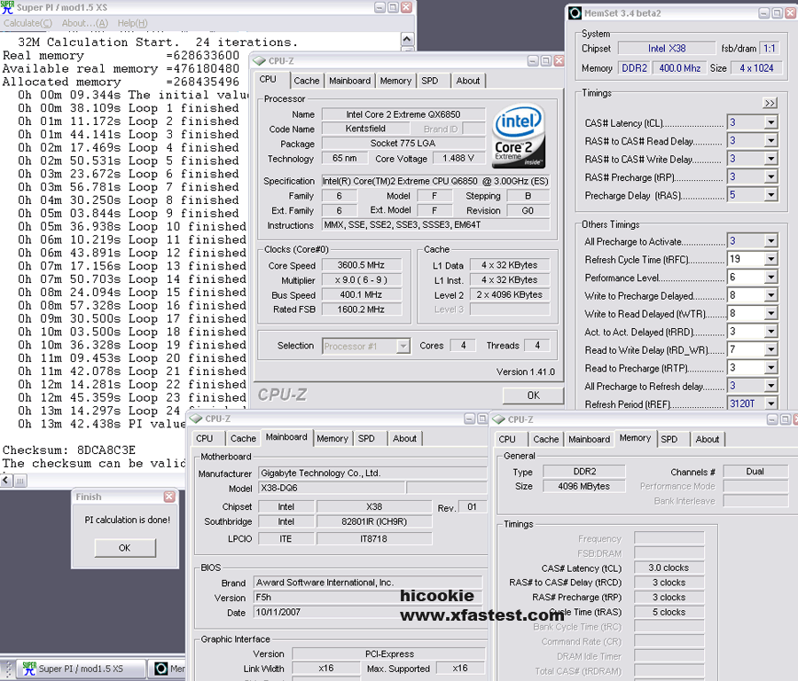The width and height of the screenshot is (798, 681).
Task: Click the memory Size value 4096 MBytes
Action: [583, 487]
